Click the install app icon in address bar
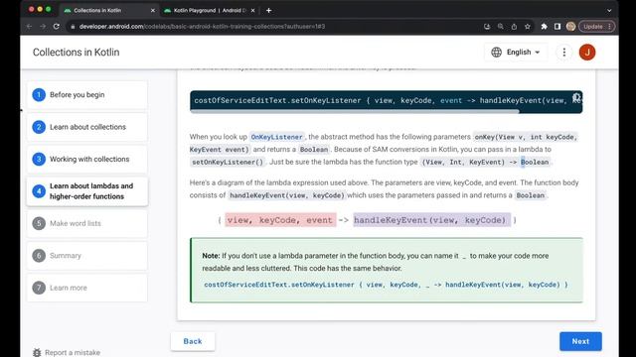 [487, 27]
